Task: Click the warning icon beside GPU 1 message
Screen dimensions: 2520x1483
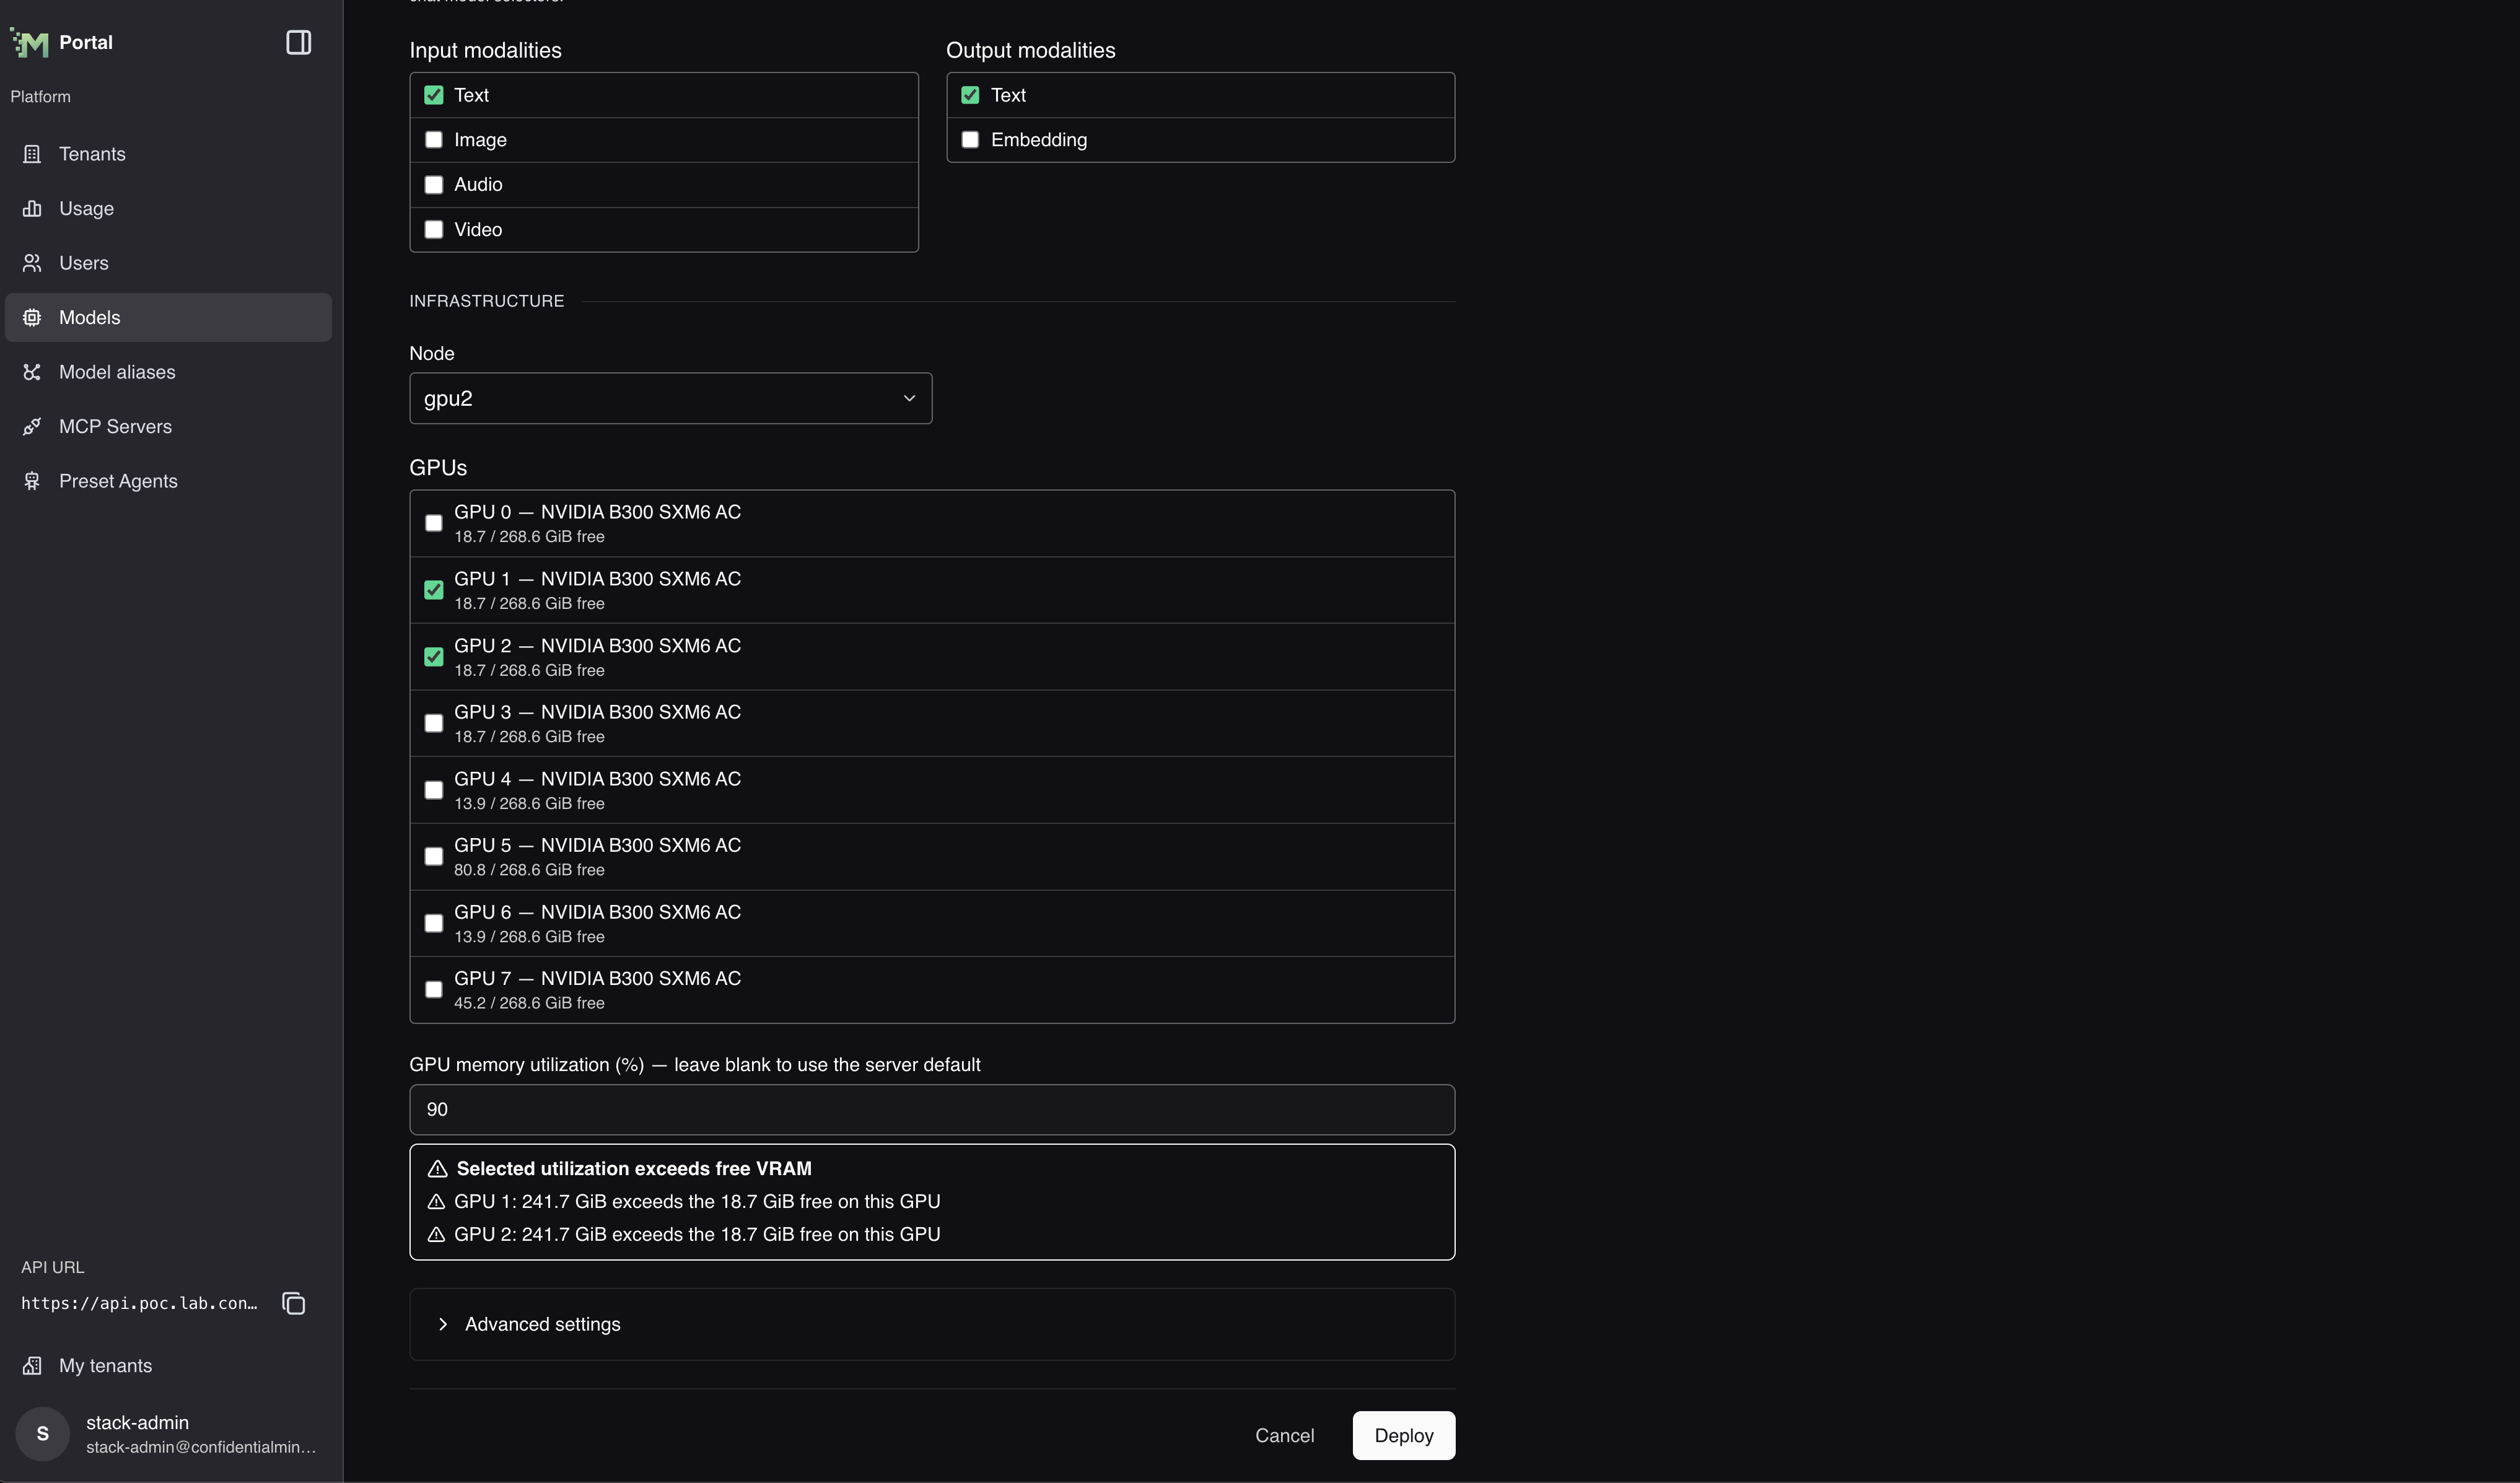Action: click(x=436, y=1202)
